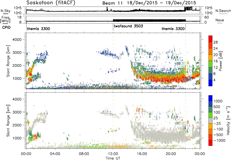Click the 24 value on Power colorbar
231x160 pixels.
point(215,49)
